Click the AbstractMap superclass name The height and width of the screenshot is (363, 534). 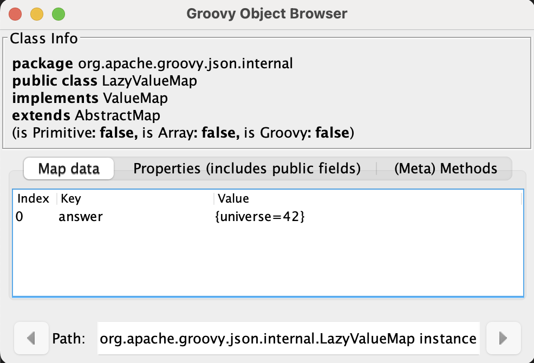tap(129, 115)
